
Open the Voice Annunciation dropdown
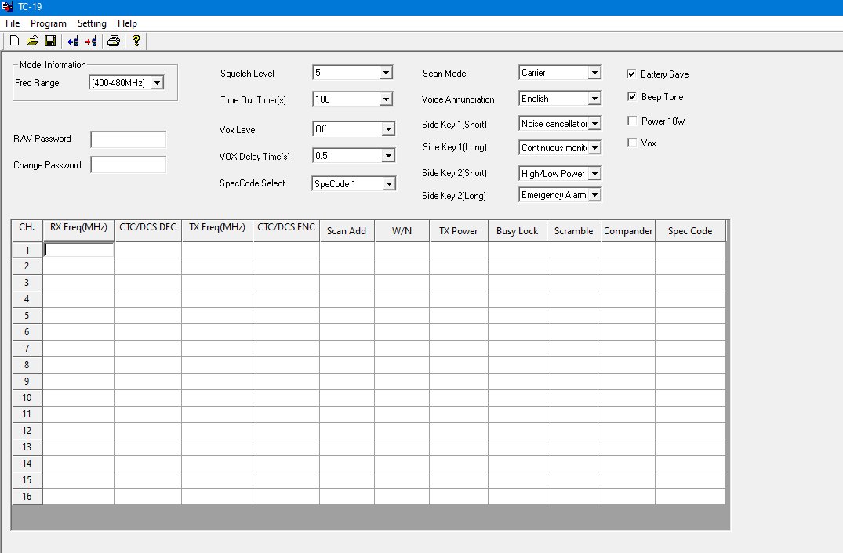[594, 99]
